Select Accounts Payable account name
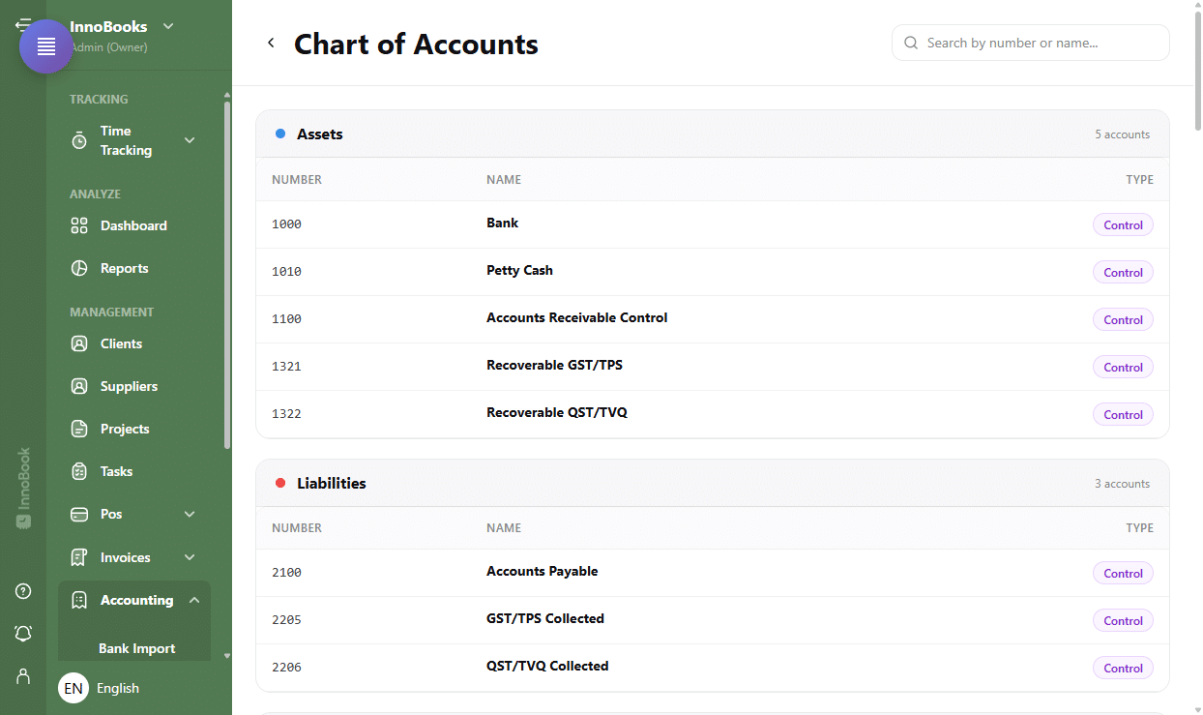Screen dimensions: 1203x715 [x=542, y=571]
